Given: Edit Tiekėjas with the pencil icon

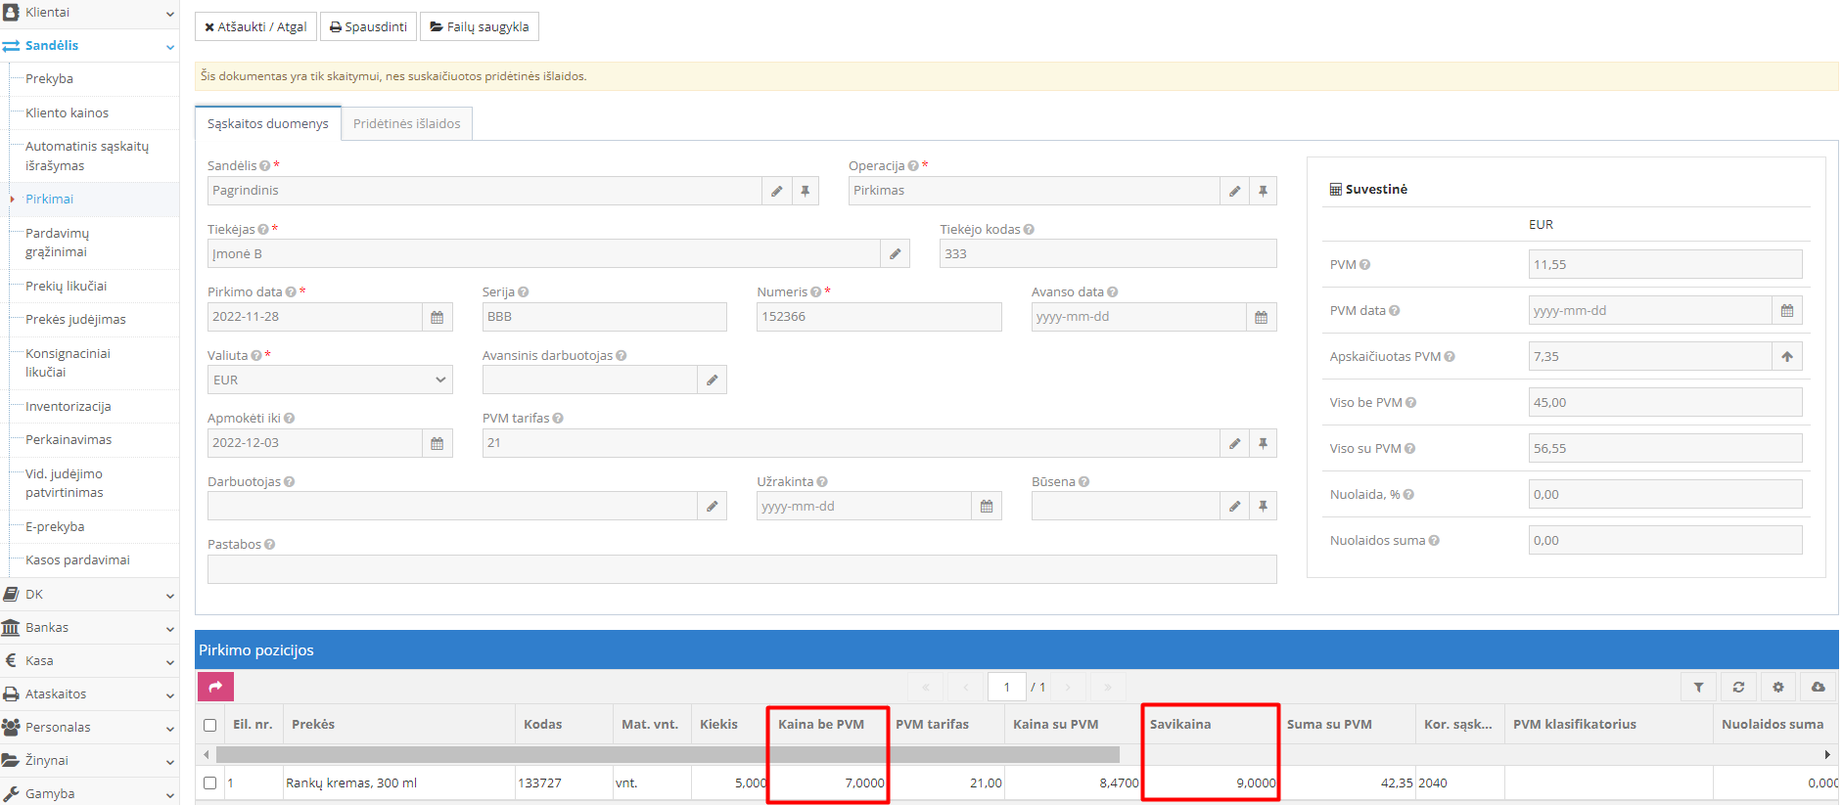Looking at the screenshot, I should pyautogui.click(x=895, y=254).
